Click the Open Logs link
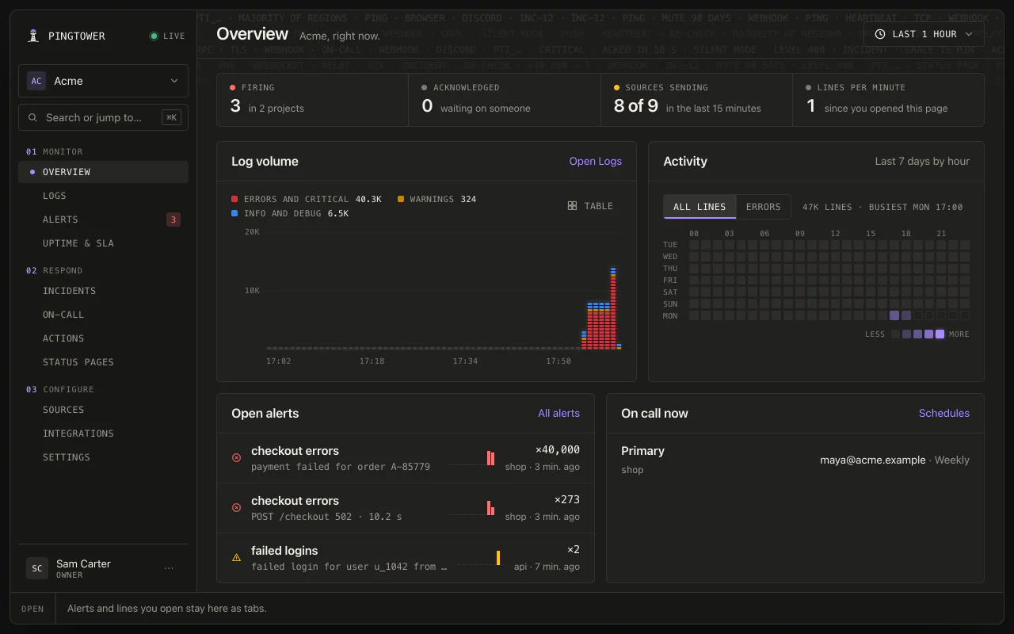Viewport: 1014px width, 634px height. 596,161
